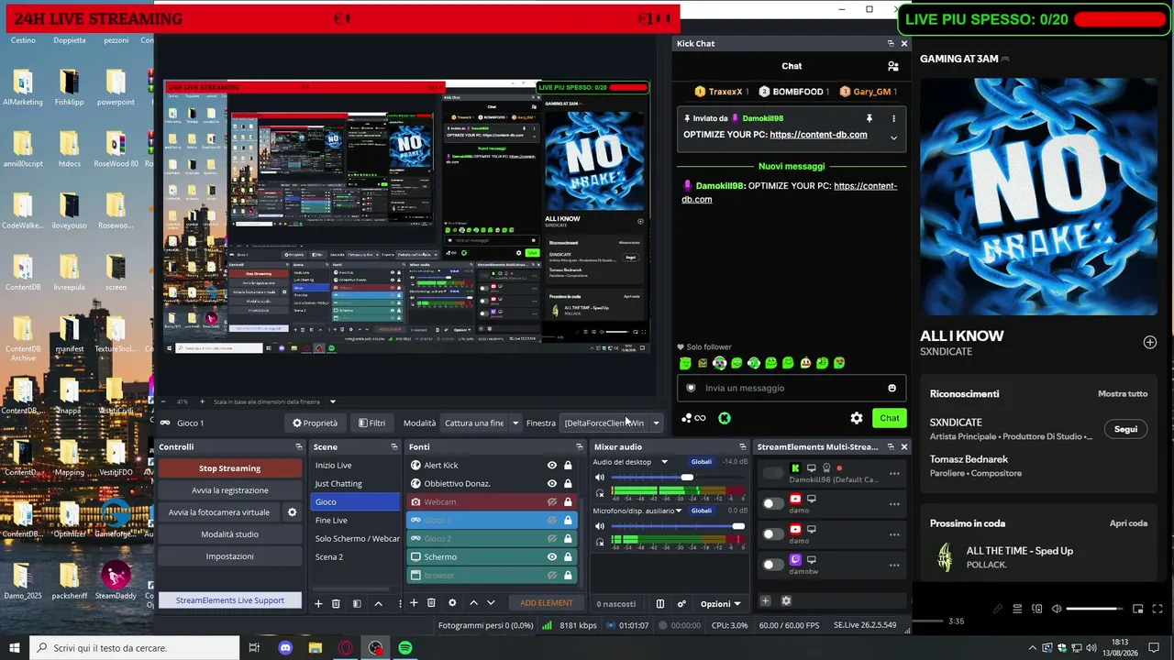Click the Invia un messaggio chat field

[792, 388]
